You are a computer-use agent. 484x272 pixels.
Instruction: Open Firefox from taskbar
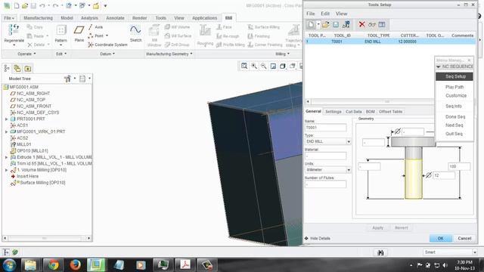(x=75, y=265)
